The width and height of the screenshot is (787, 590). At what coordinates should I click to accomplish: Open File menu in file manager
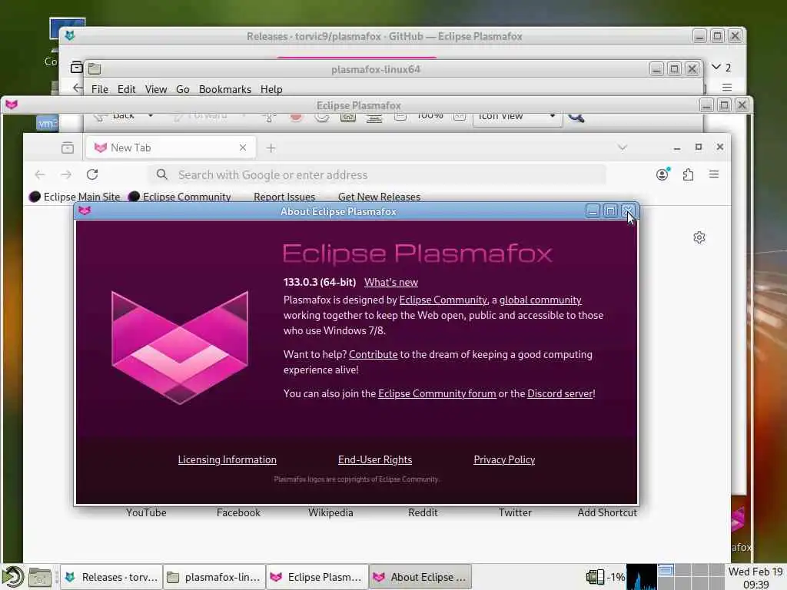[100, 89]
